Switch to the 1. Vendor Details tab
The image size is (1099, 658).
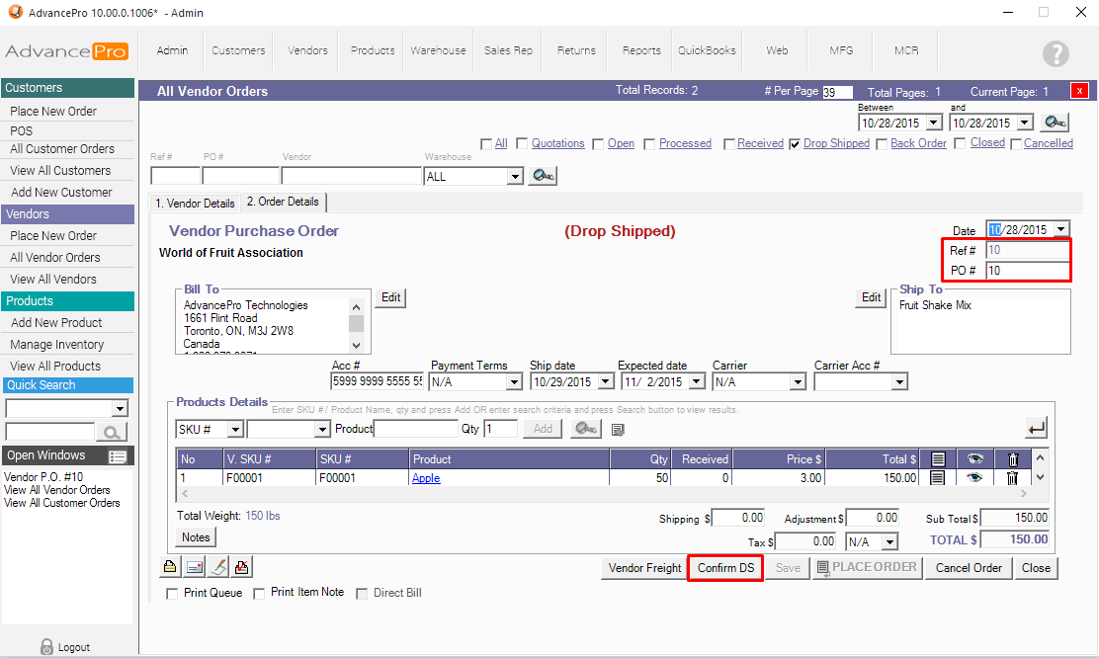tap(194, 204)
